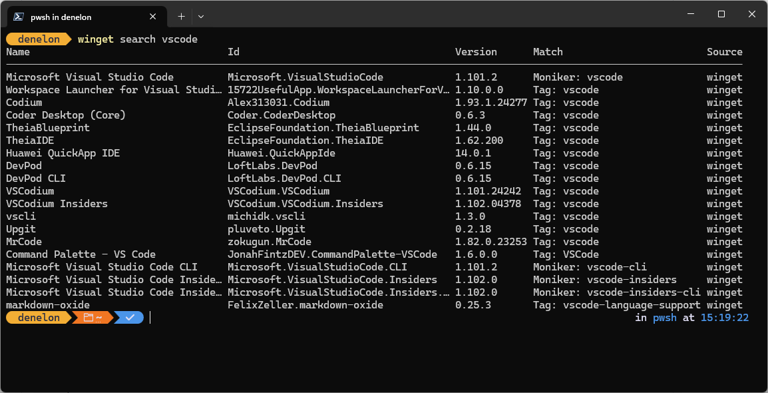Open a new tab with the plus button

181,16
